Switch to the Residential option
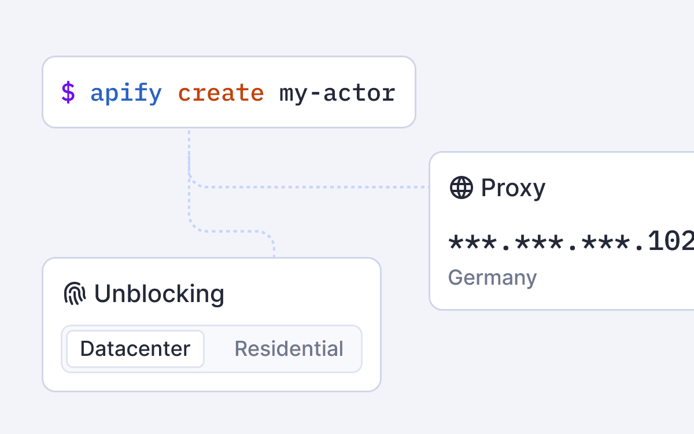 (289, 349)
